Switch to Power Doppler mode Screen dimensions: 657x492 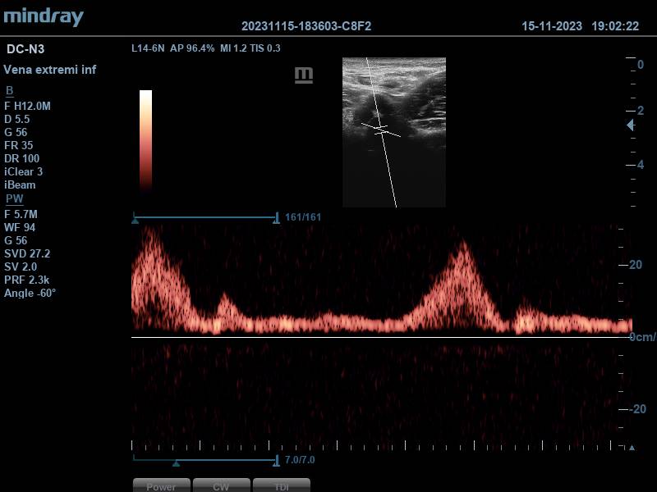(161, 485)
